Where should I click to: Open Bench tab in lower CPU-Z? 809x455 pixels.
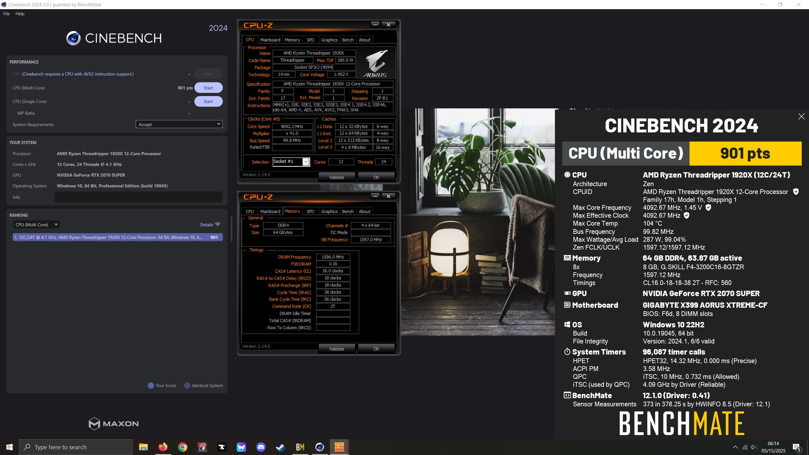(x=348, y=211)
